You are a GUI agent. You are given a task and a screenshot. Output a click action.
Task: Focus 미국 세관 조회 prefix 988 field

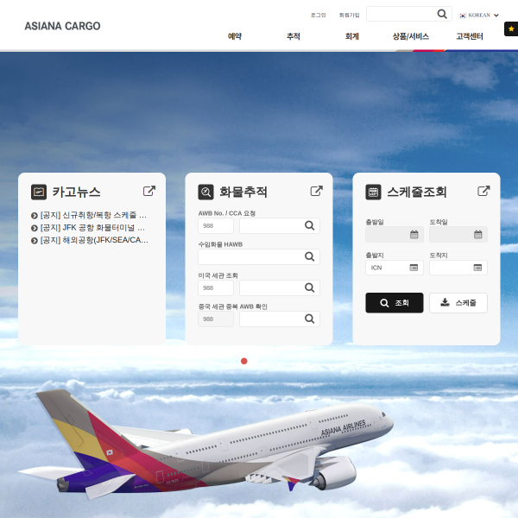[216, 287]
